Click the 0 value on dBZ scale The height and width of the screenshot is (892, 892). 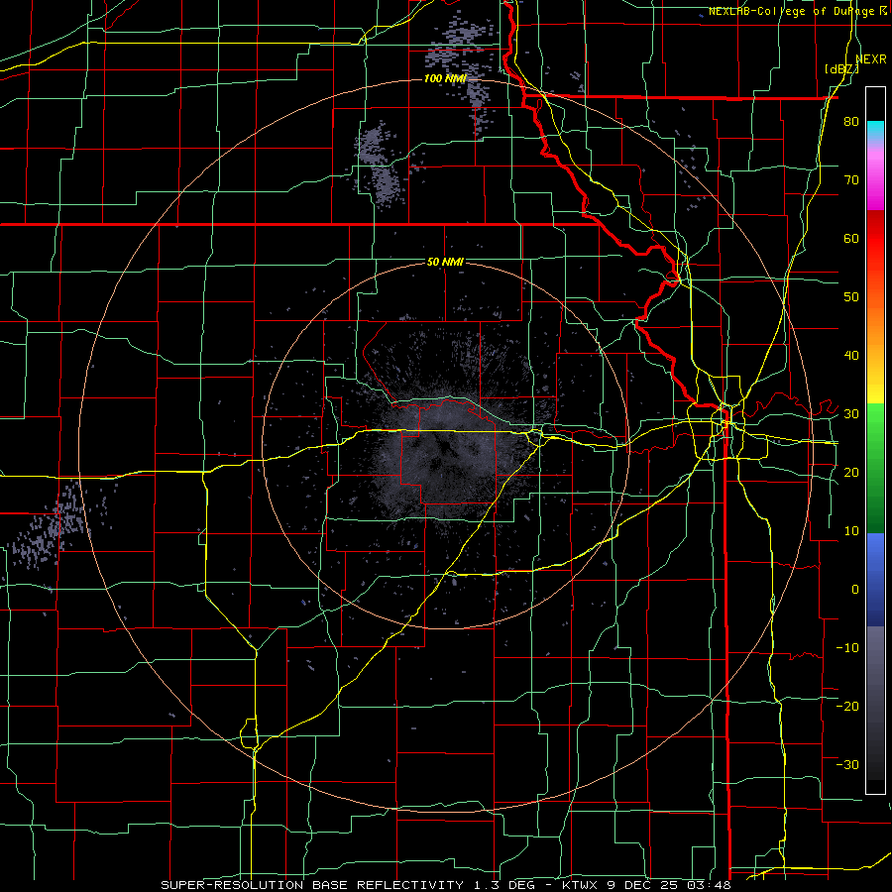pos(855,590)
